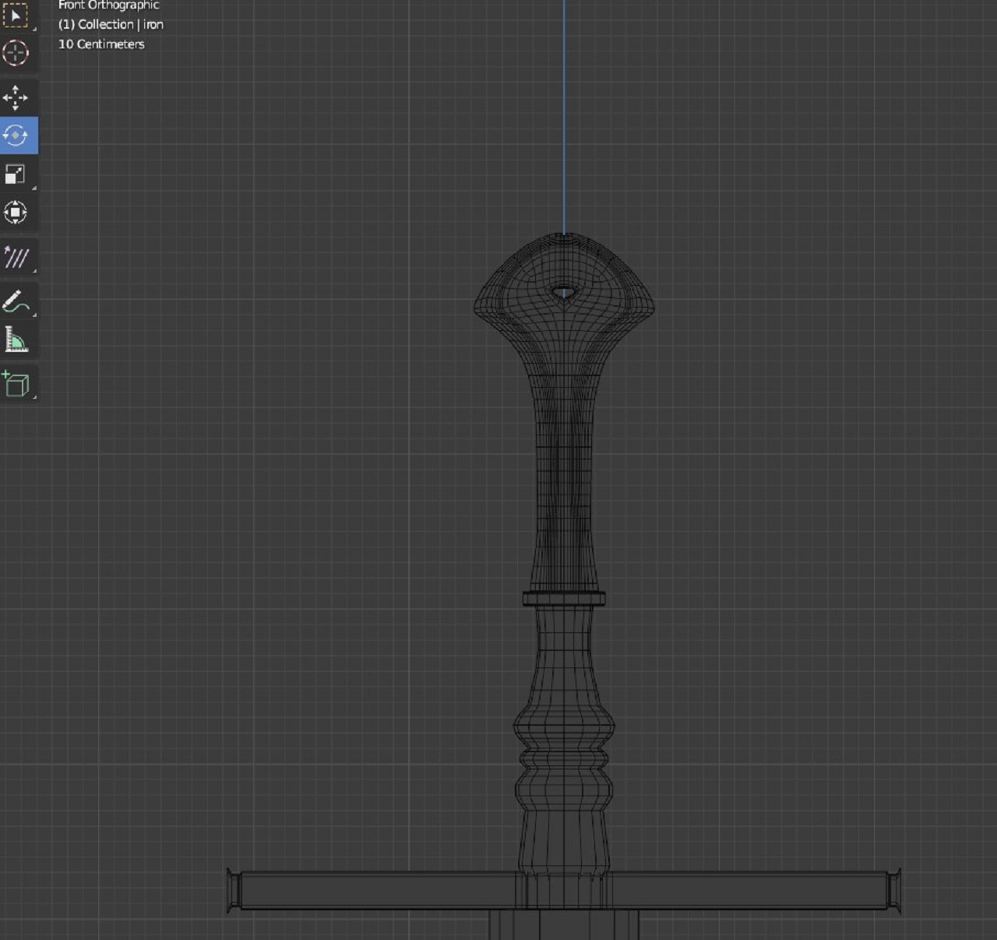This screenshot has width=997, height=940.
Task: Activate the 3D Cursor tool
Action: [16, 53]
